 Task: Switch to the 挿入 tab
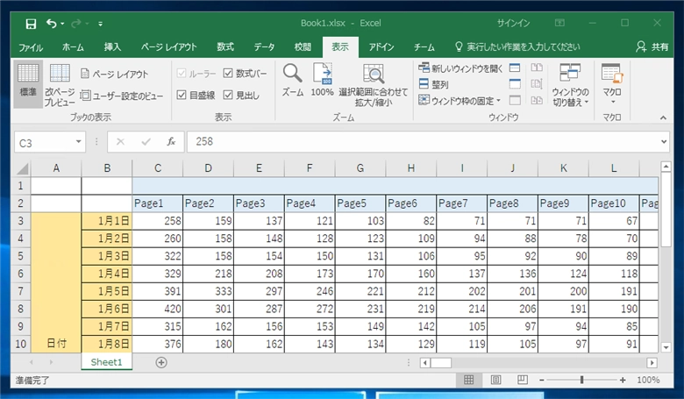pyautogui.click(x=112, y=47)
